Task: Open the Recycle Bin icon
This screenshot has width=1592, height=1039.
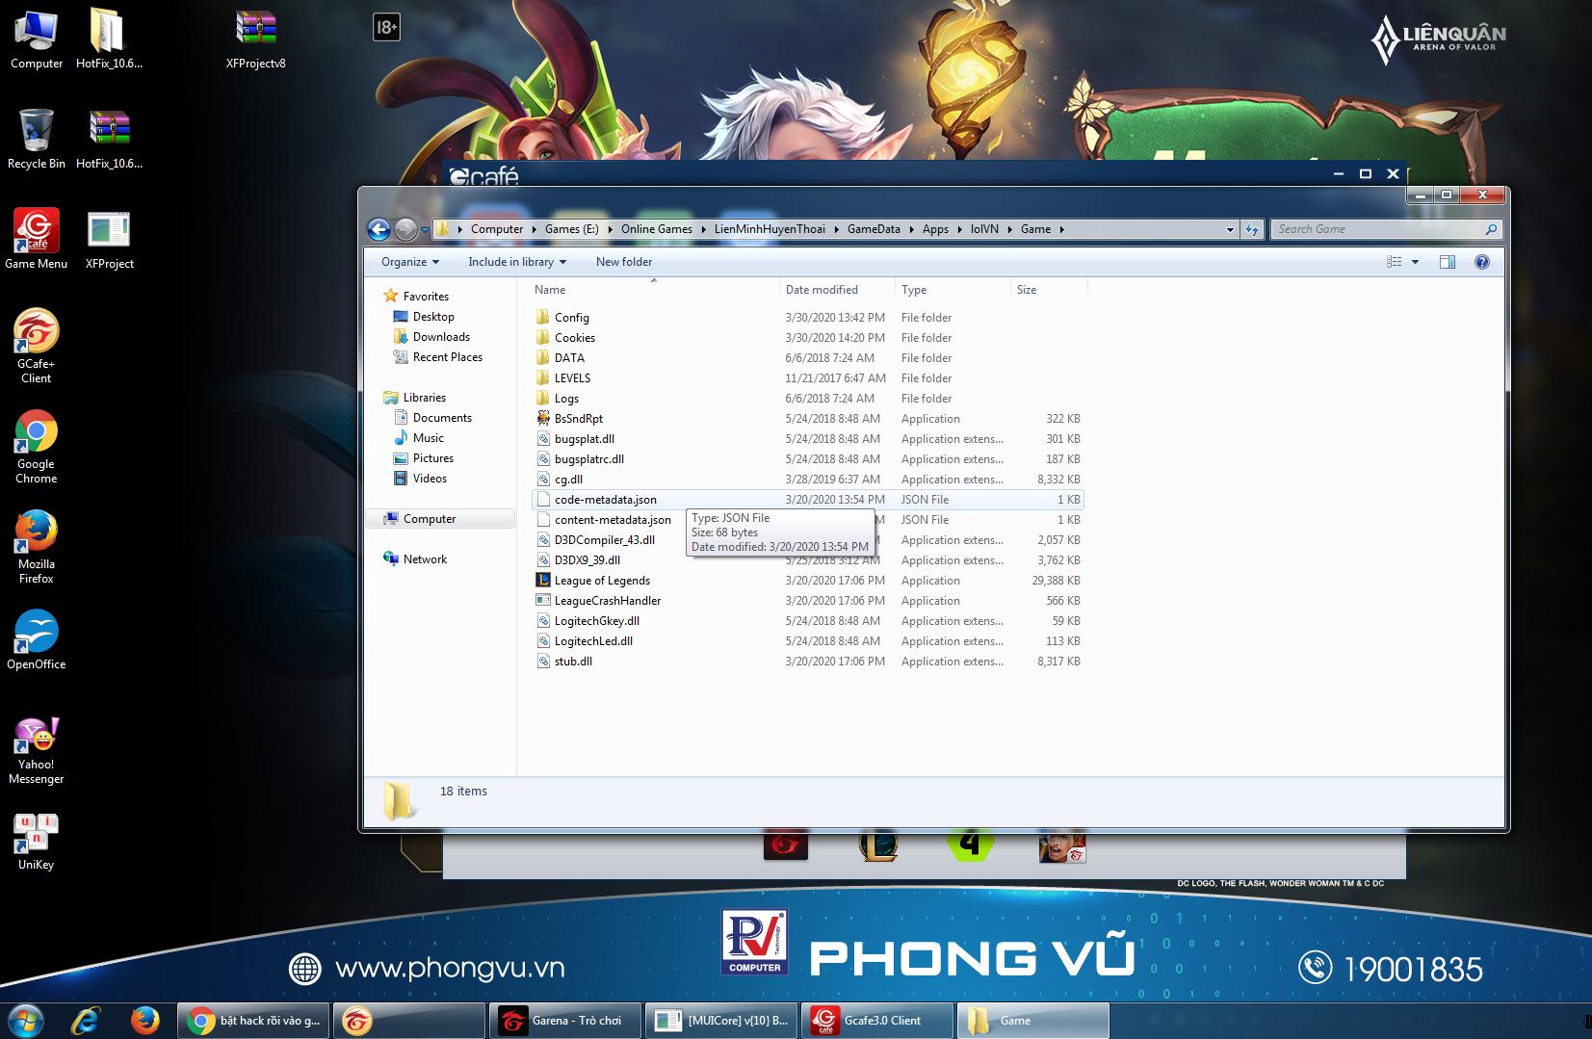Action: tap(37, 139)
